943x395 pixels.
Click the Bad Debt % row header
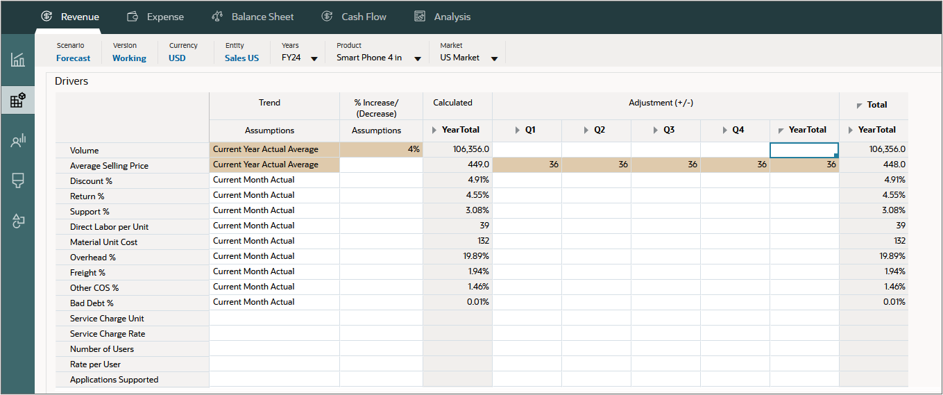tap(133, 303)
